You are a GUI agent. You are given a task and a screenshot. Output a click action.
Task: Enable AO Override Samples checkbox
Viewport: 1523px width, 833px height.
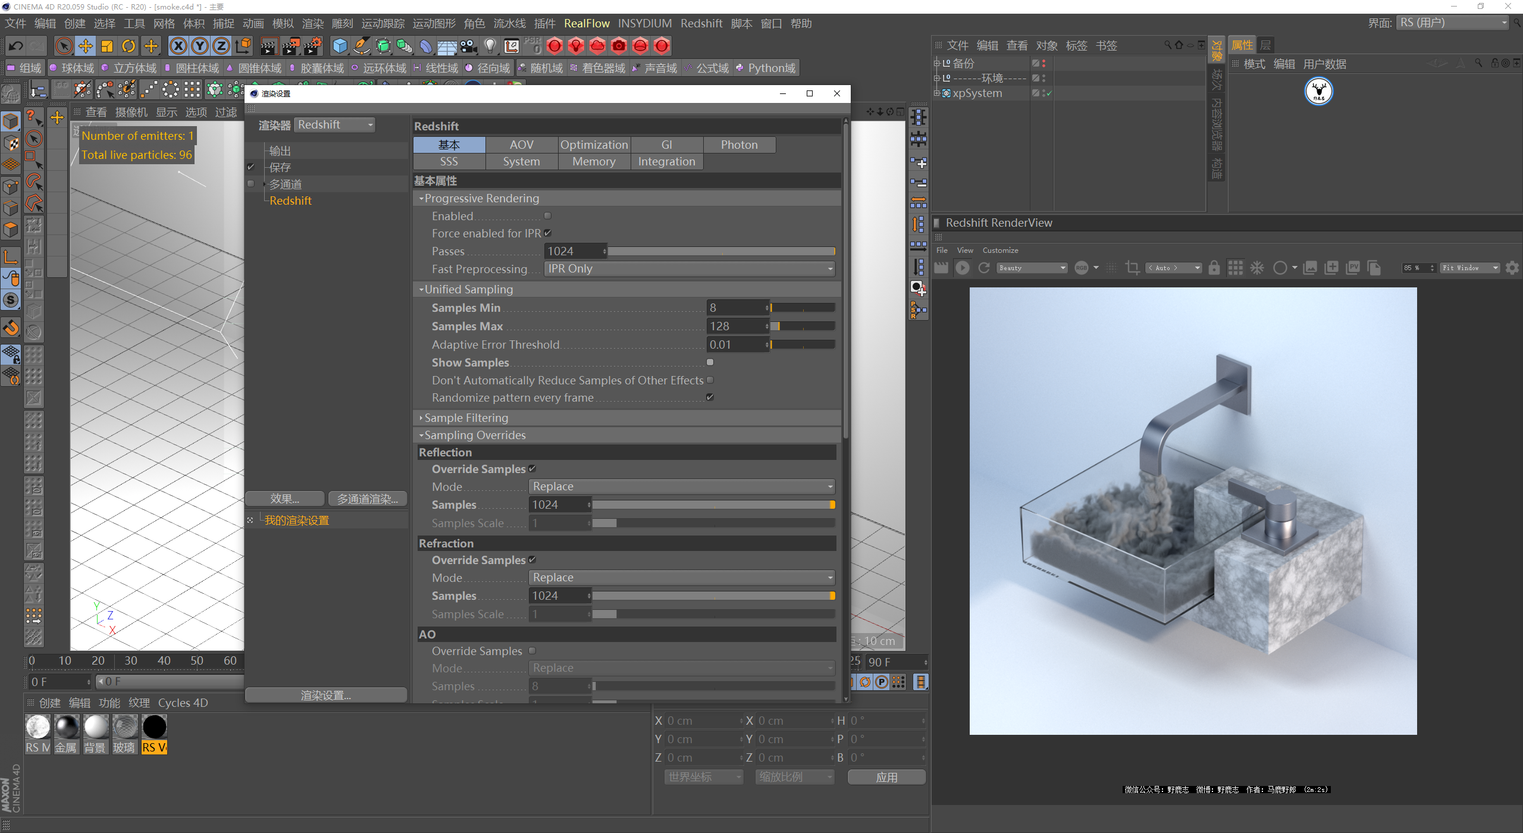coord(532,651)
